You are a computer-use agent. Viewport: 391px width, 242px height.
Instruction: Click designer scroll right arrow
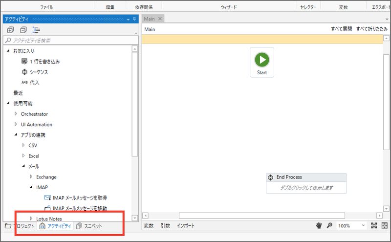(379, 215)
